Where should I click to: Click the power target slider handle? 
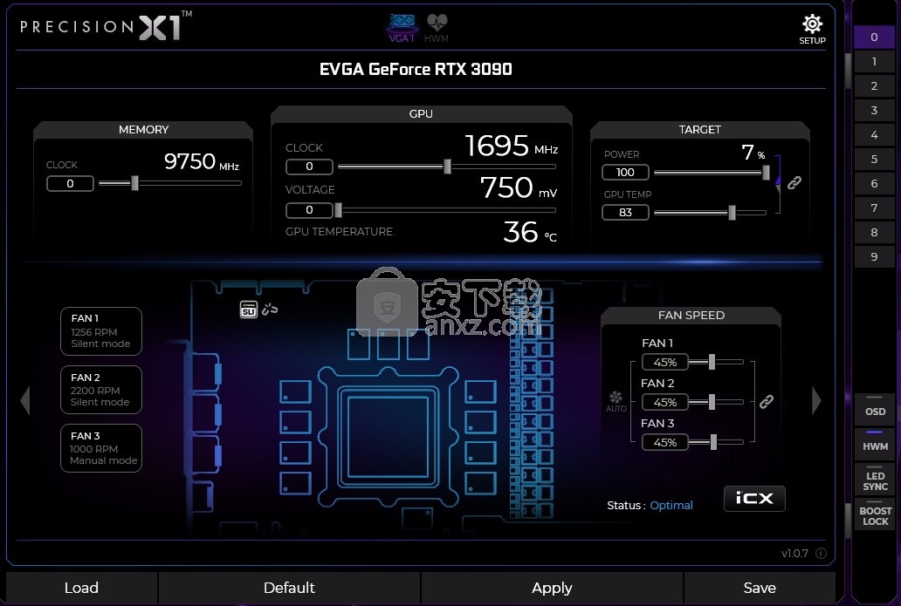click(766, 172)
